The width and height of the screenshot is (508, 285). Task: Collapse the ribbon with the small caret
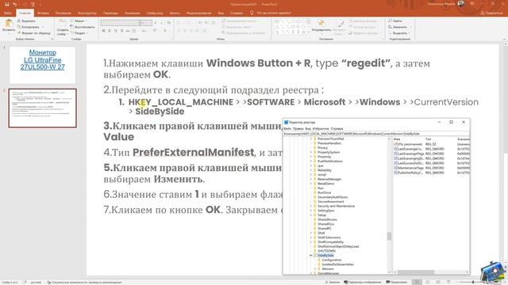504,40
